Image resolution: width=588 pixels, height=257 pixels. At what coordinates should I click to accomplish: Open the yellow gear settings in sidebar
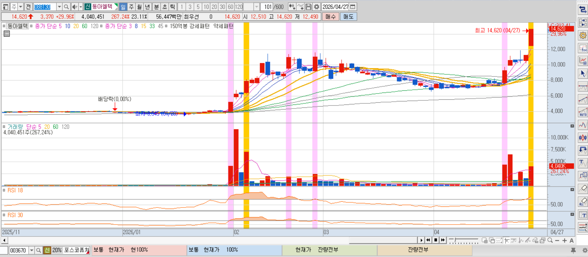[x=583, y=35]
